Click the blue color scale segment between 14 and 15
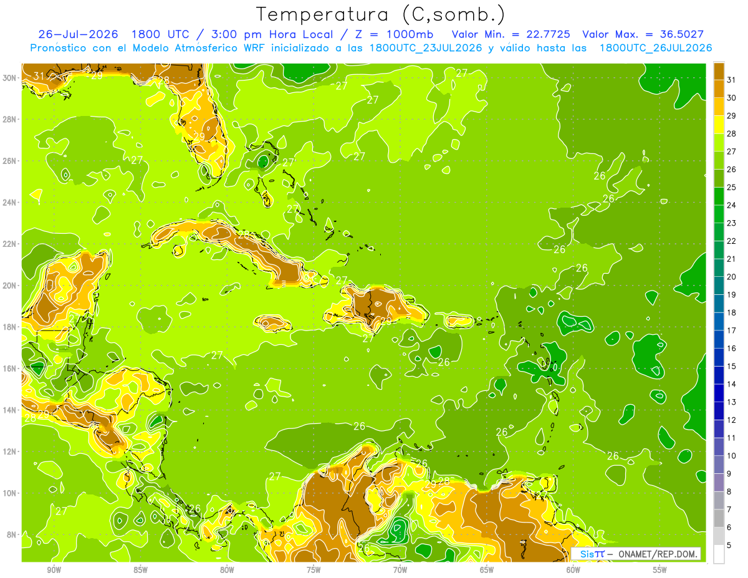The image size is (748, 578). click(x=719, y=375)
